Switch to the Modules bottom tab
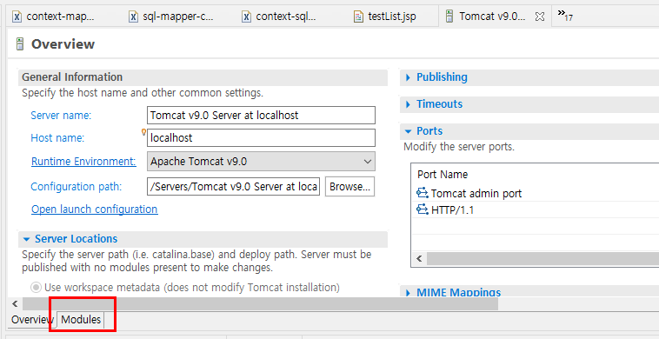This screenshot has width=659, height=339. pyautogui.click(x=81, y=320)
